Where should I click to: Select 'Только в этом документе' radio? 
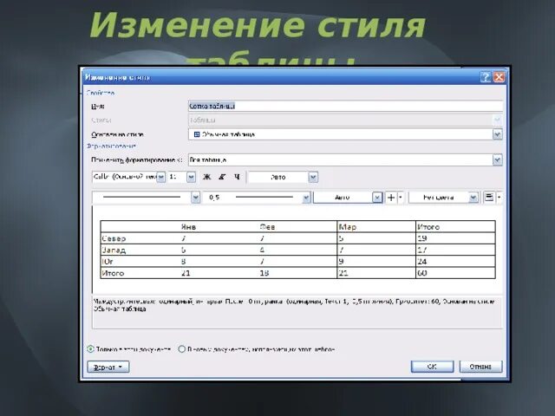[90, 349]
